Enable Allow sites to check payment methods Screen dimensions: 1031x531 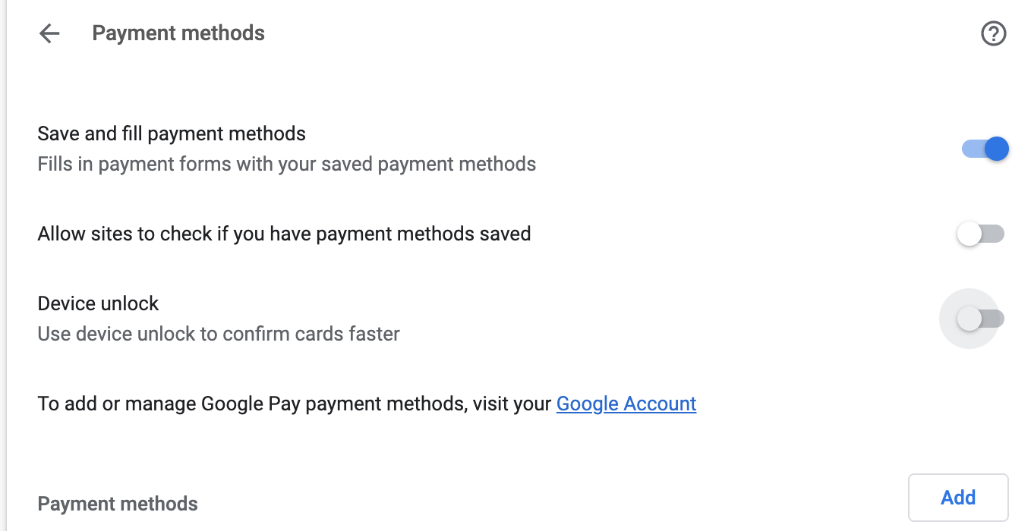[x=980, y=234]
